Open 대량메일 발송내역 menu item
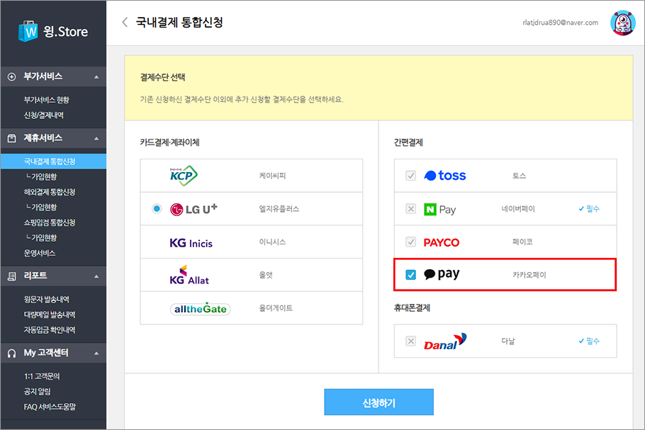The width and height of the screenshot is (645, 430). [50, 315]
